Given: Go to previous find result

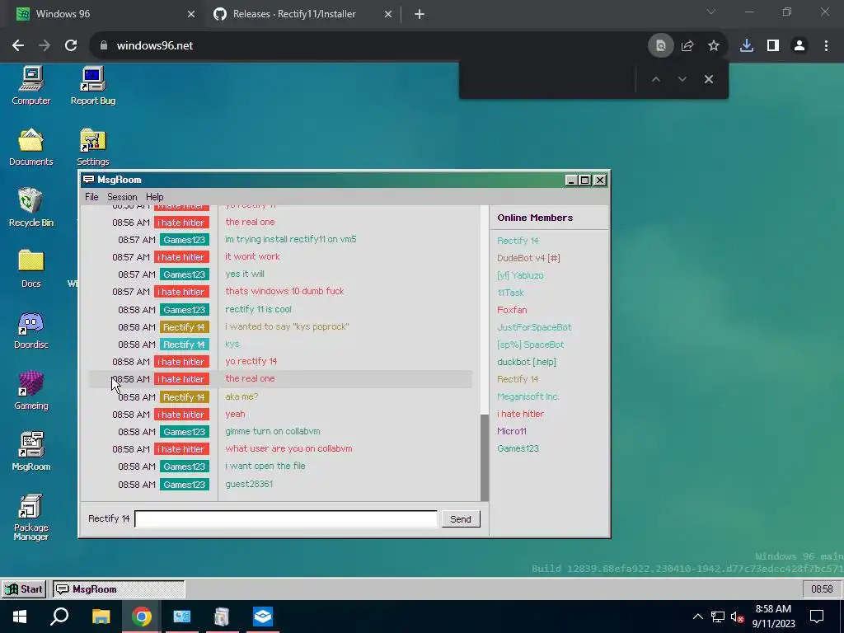Looking at the screenshot, I should [x=655, y=79].
